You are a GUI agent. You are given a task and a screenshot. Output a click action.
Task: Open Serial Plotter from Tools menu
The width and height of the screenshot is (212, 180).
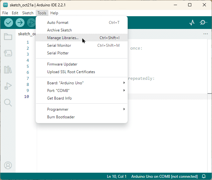coord(82,53)
